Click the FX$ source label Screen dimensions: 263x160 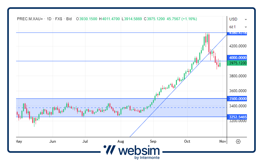click(59, 19)
